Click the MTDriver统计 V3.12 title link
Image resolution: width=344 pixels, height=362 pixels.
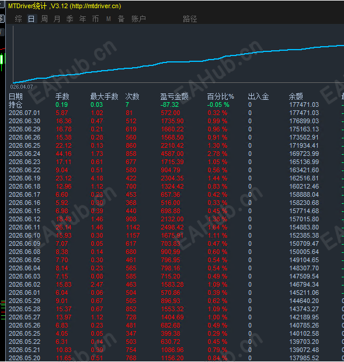pos(65,6)
